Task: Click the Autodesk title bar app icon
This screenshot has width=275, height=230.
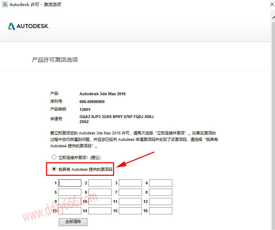Action: pos(5,4)
